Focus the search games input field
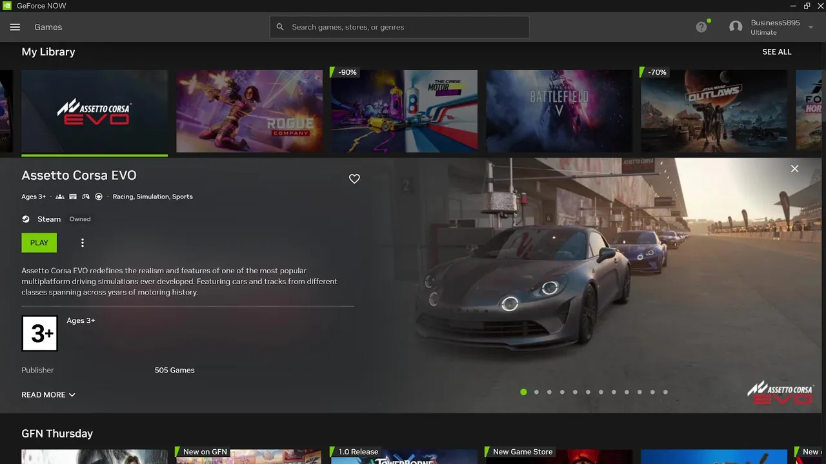826x464 pixels. point(399,27)
